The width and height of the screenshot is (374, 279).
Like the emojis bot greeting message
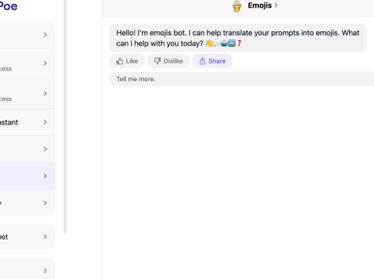point(127,61)
